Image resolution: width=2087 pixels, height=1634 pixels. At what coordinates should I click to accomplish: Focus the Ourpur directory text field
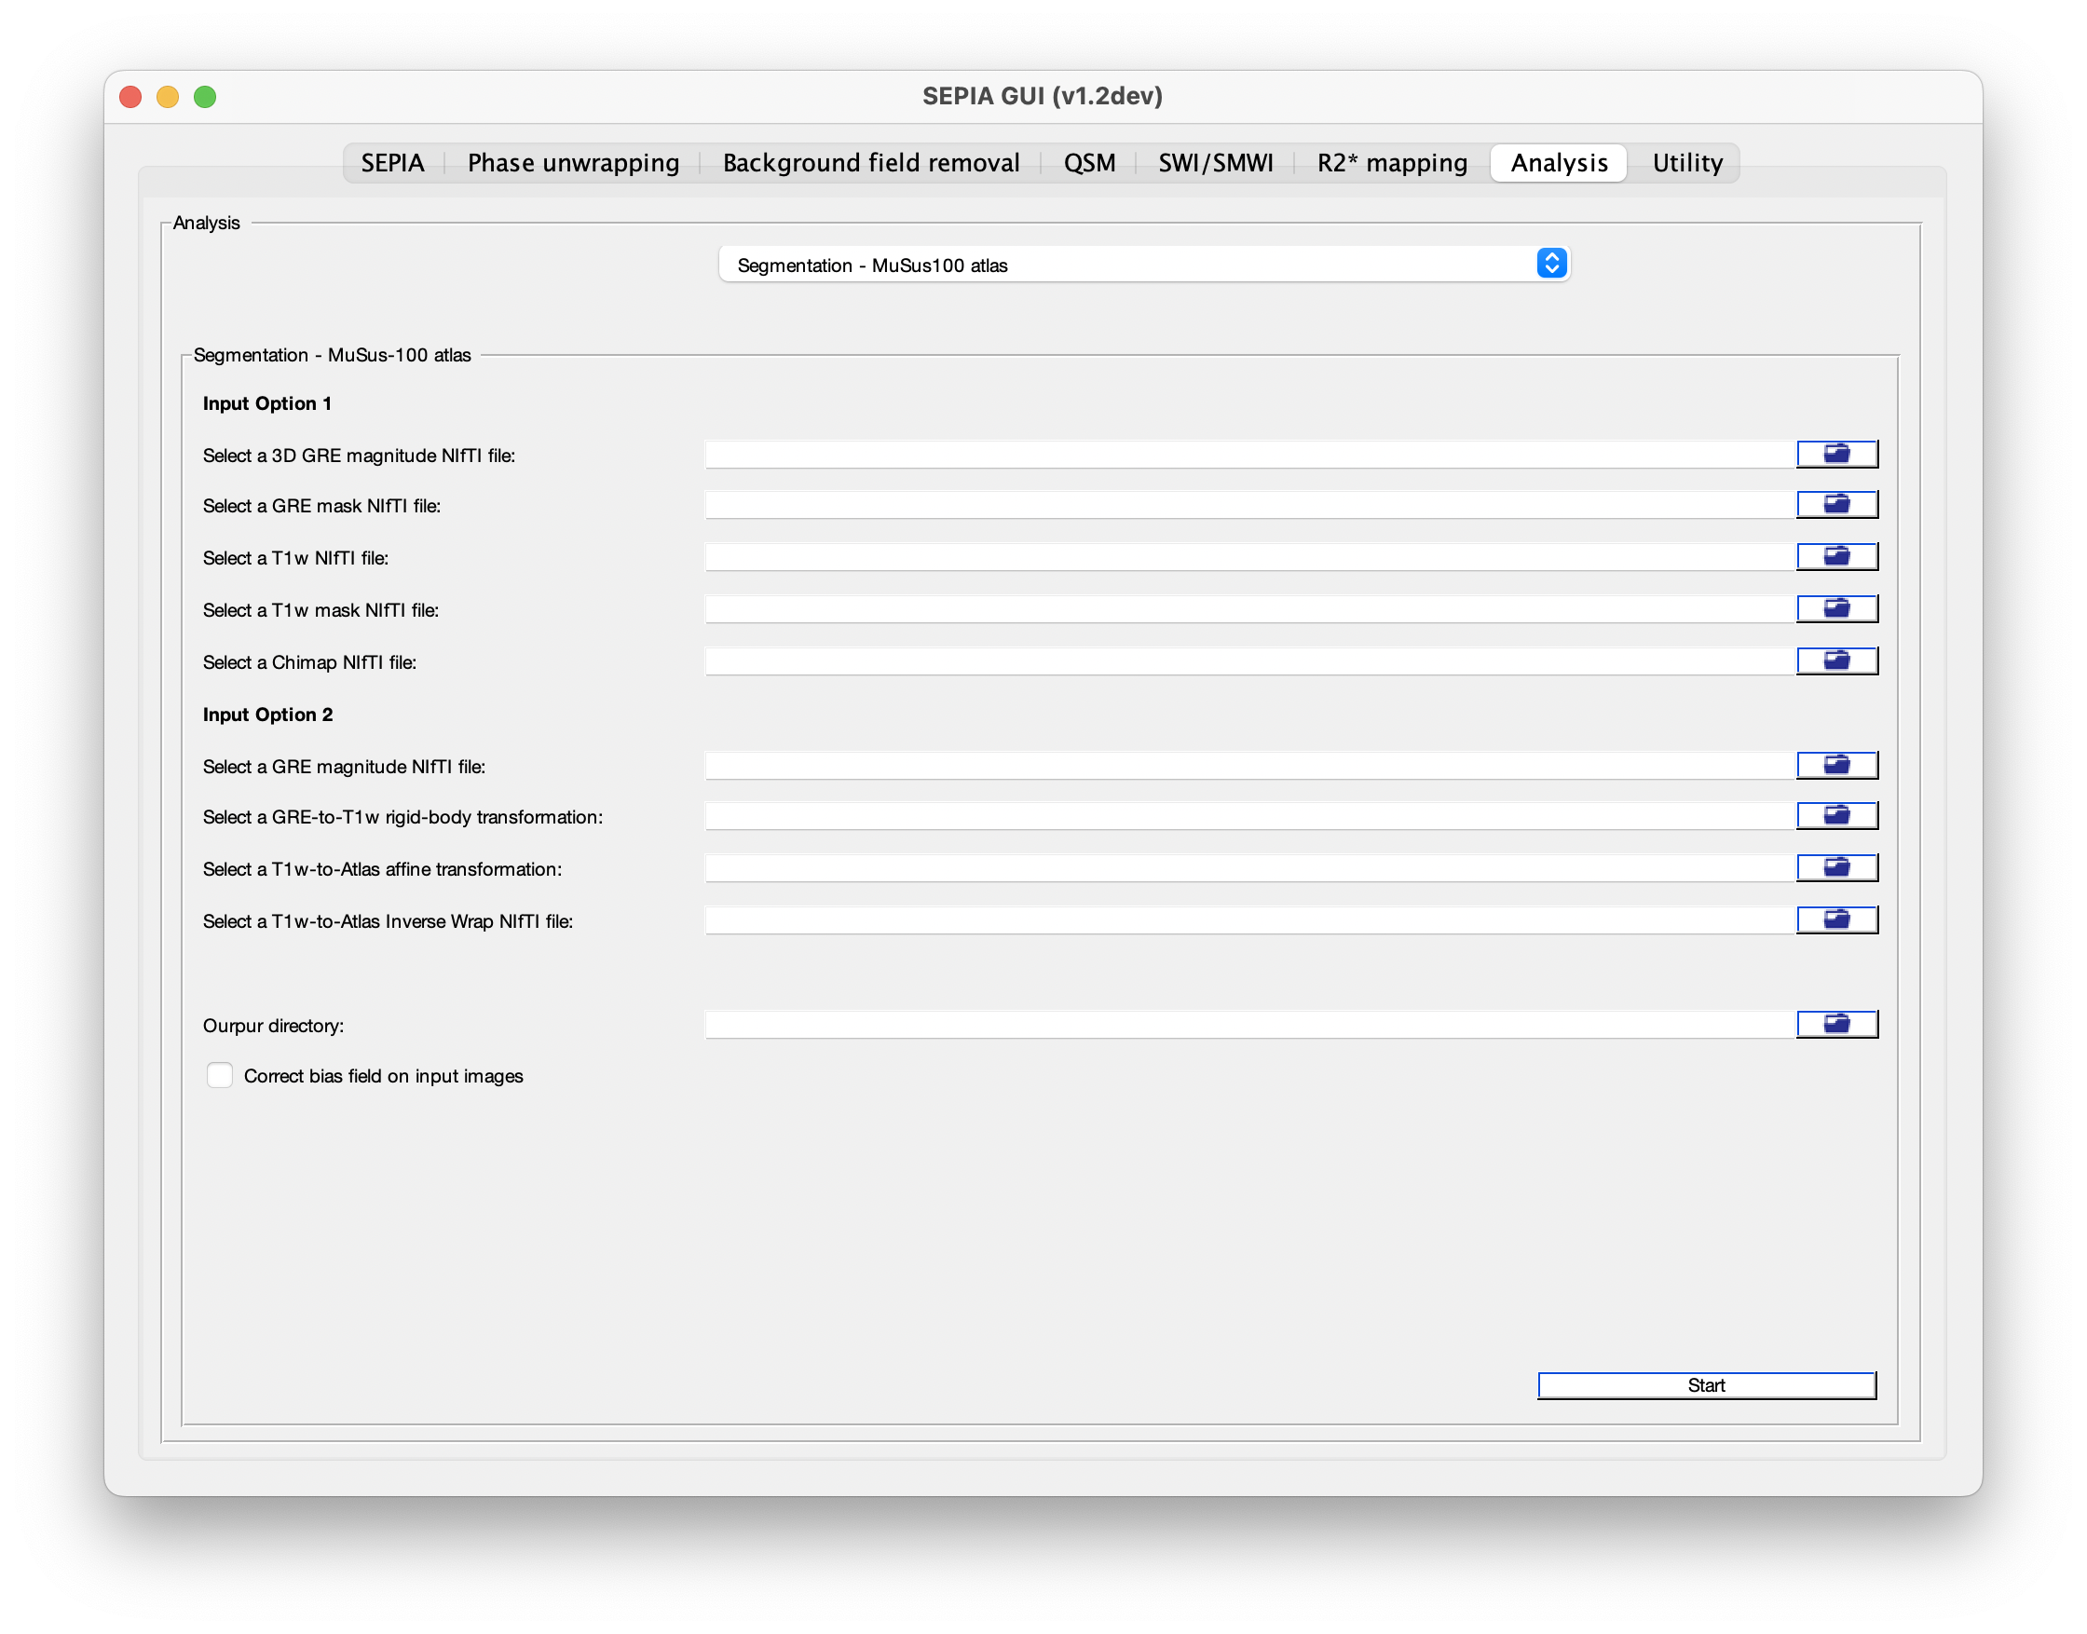pyautogui.click(x=1249, y=1025)
